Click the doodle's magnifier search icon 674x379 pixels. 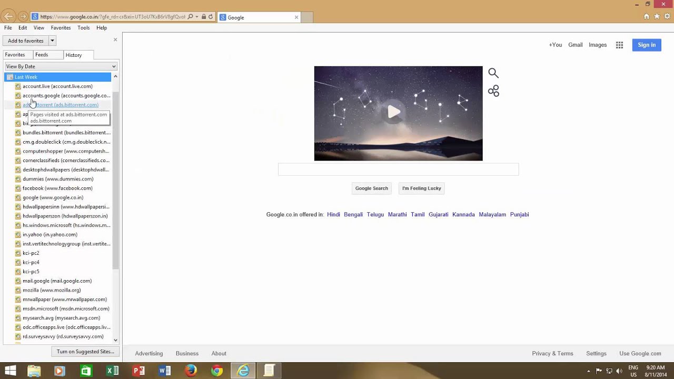pyautogui.click(x=493, y=73)
